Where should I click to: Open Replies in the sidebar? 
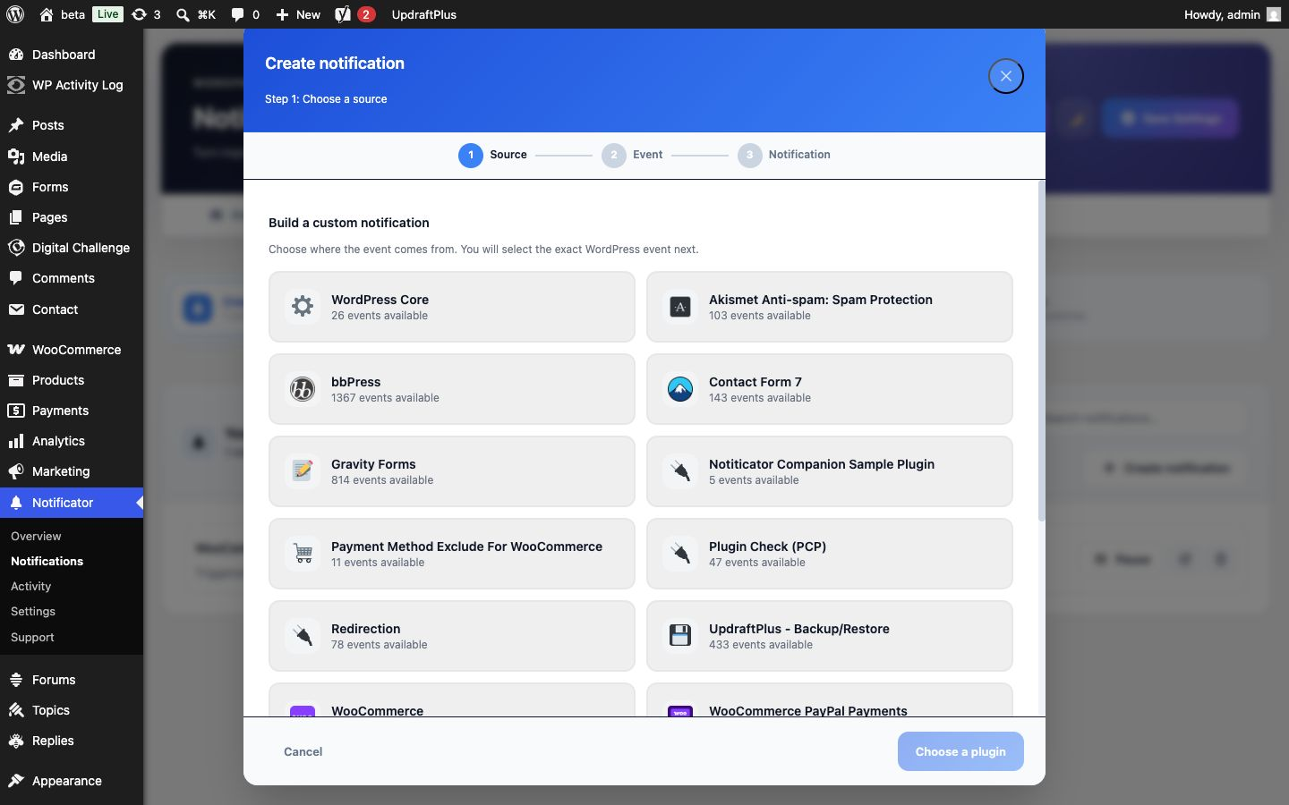(72, 741)
